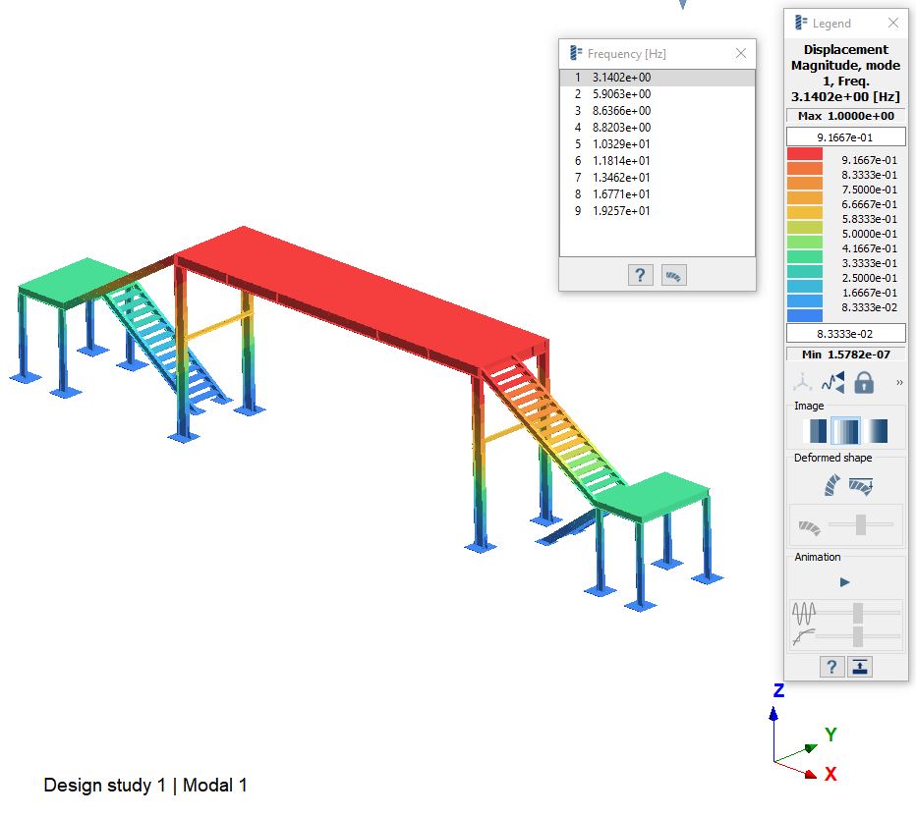Viewport: 916px width, 817px height.
Task: Play the mode shape animation
Action: pos(844,582)
